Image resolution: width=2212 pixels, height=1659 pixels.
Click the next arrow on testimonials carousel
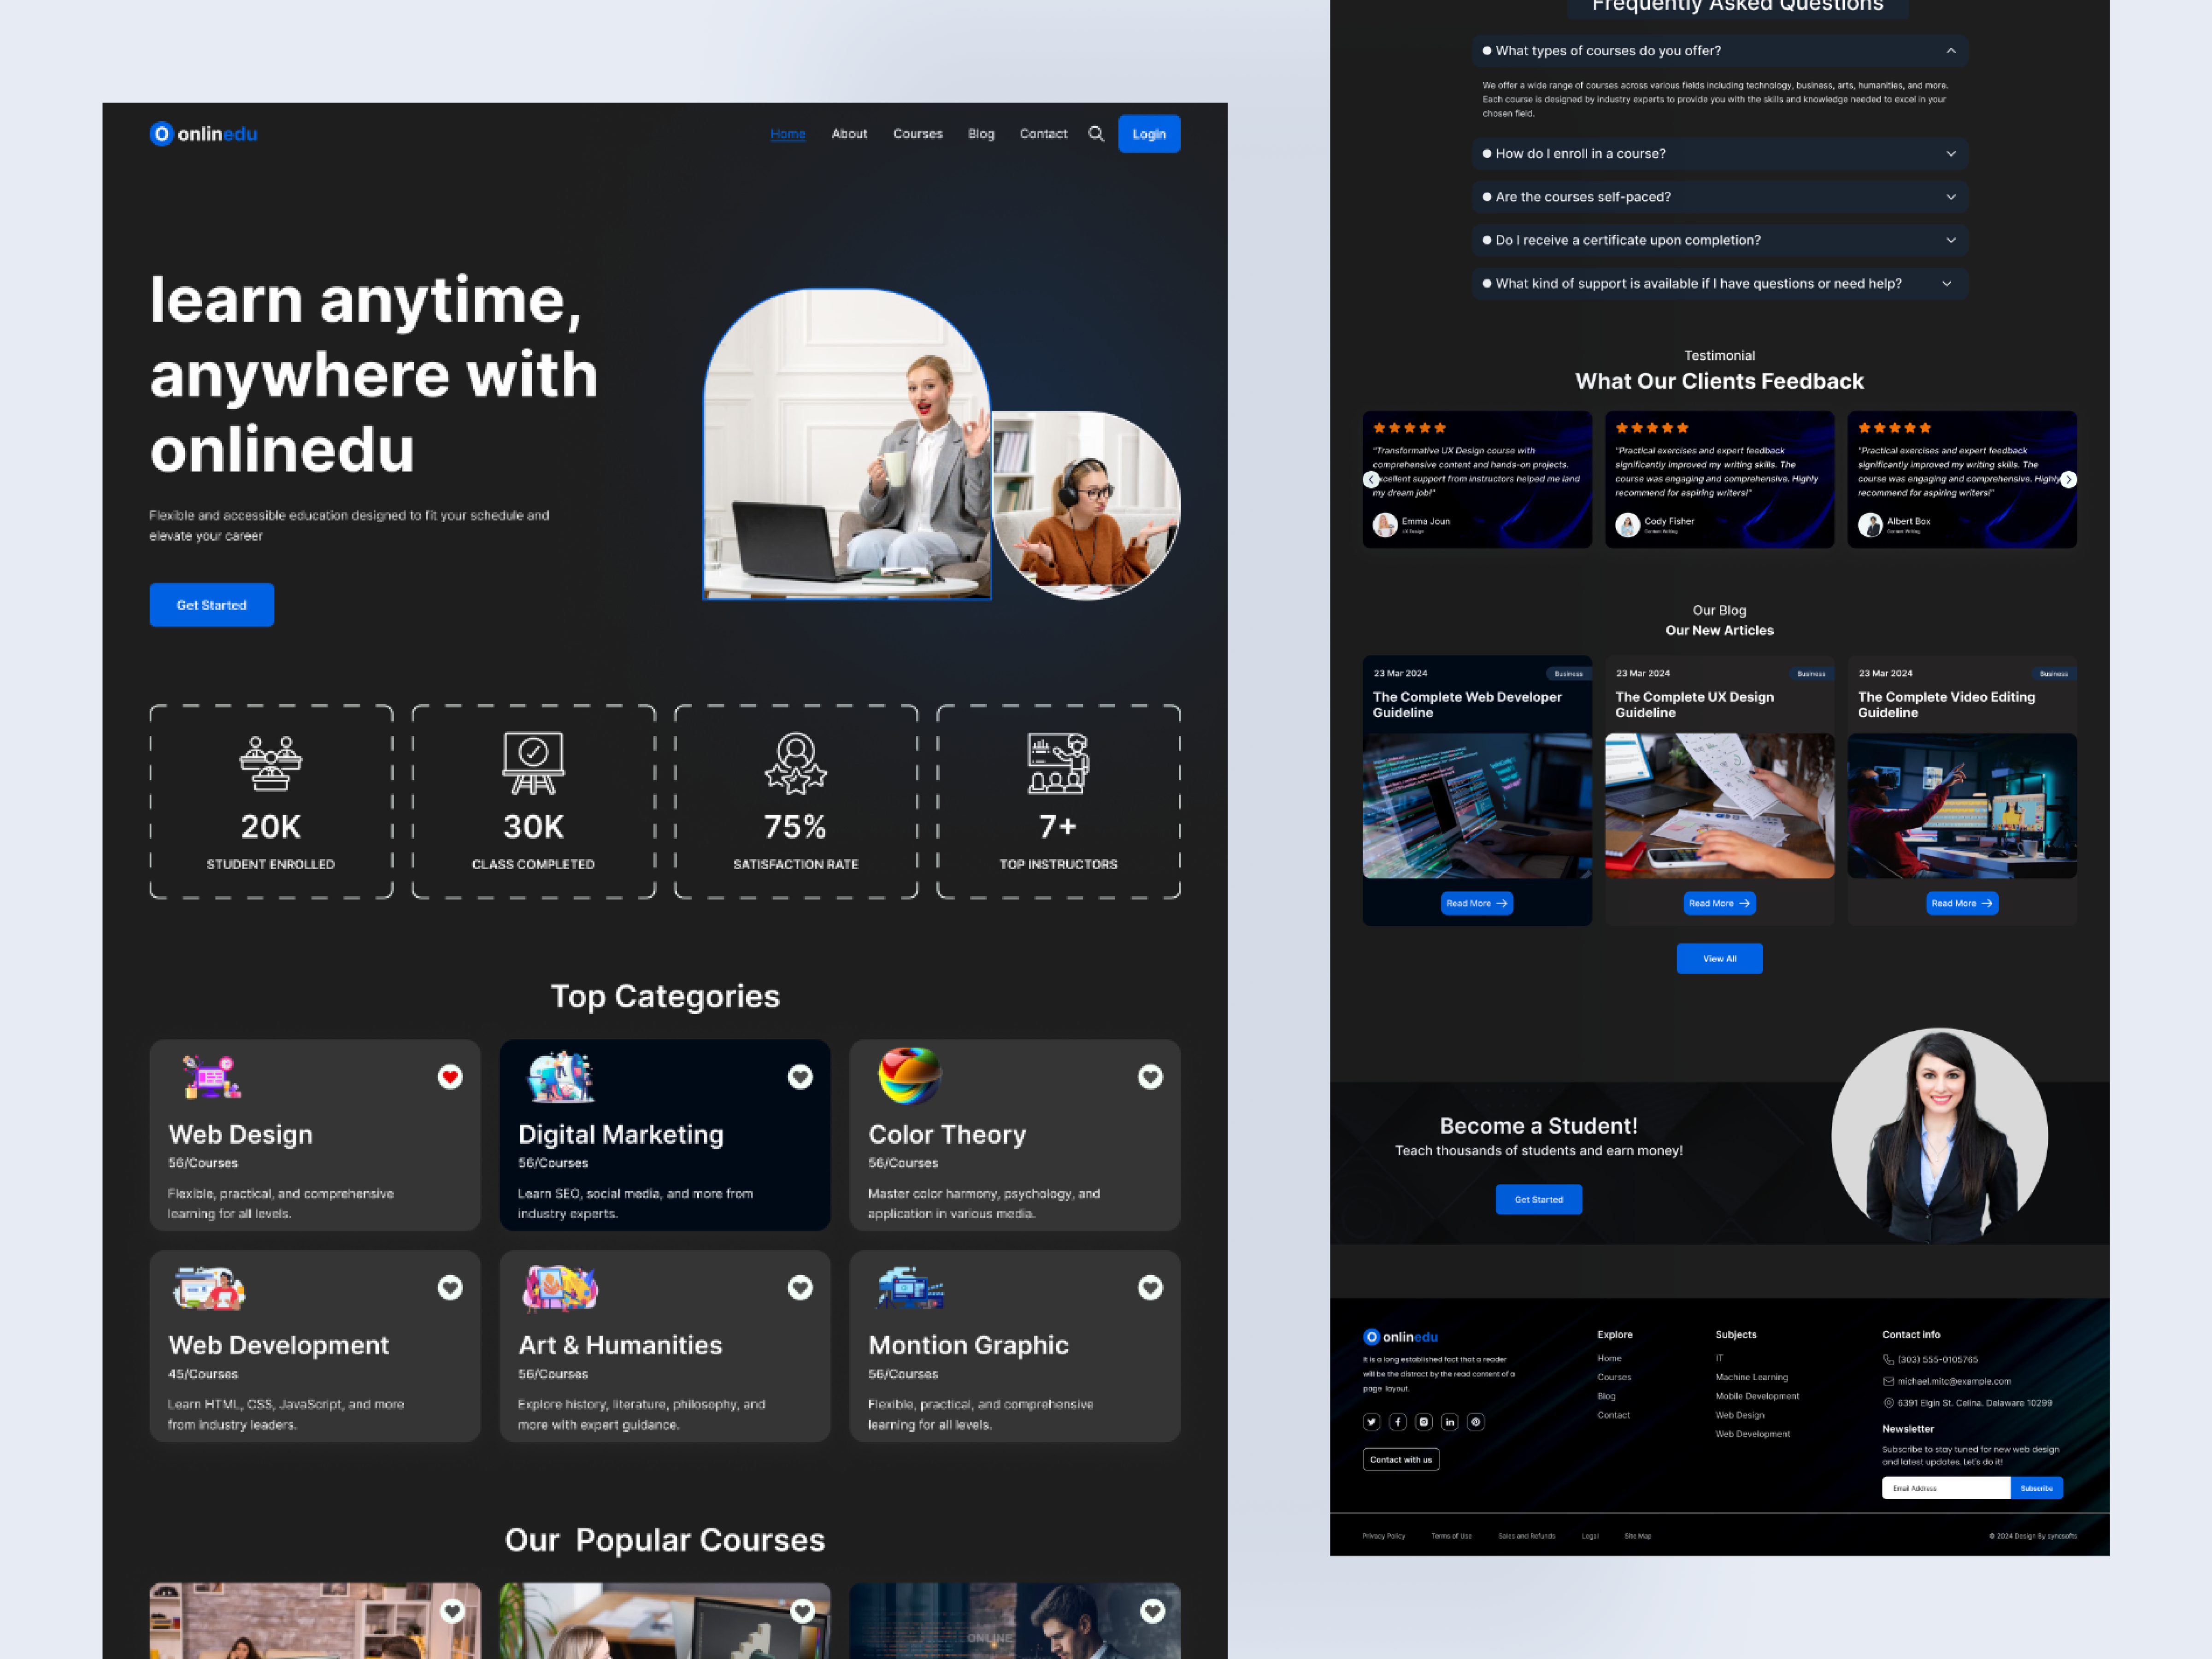coord(2068,480)
